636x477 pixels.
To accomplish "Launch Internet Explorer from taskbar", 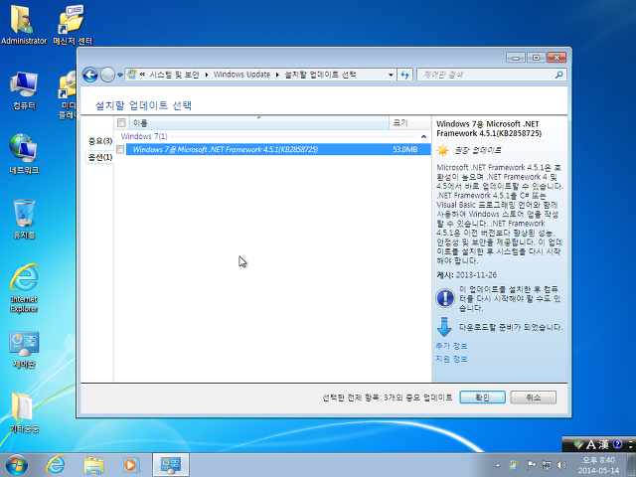I will coord(56,465).
